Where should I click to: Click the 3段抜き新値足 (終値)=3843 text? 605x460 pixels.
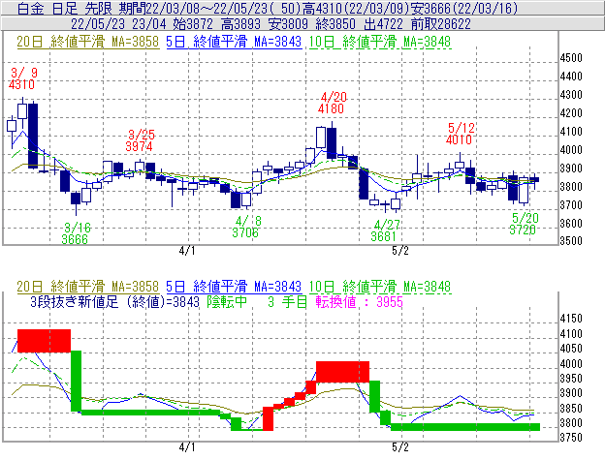[x=114, y=301]
